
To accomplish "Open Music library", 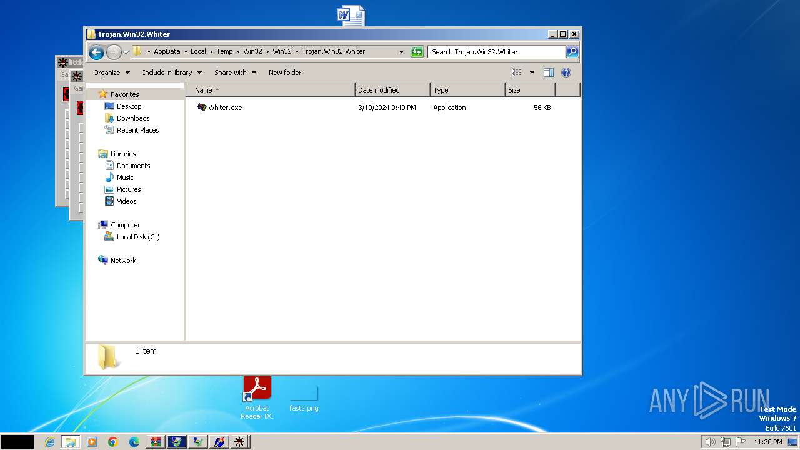I will point(124,177).
